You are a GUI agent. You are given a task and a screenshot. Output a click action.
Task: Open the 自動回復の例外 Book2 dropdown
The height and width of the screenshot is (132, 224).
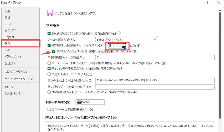pos(90,102)
